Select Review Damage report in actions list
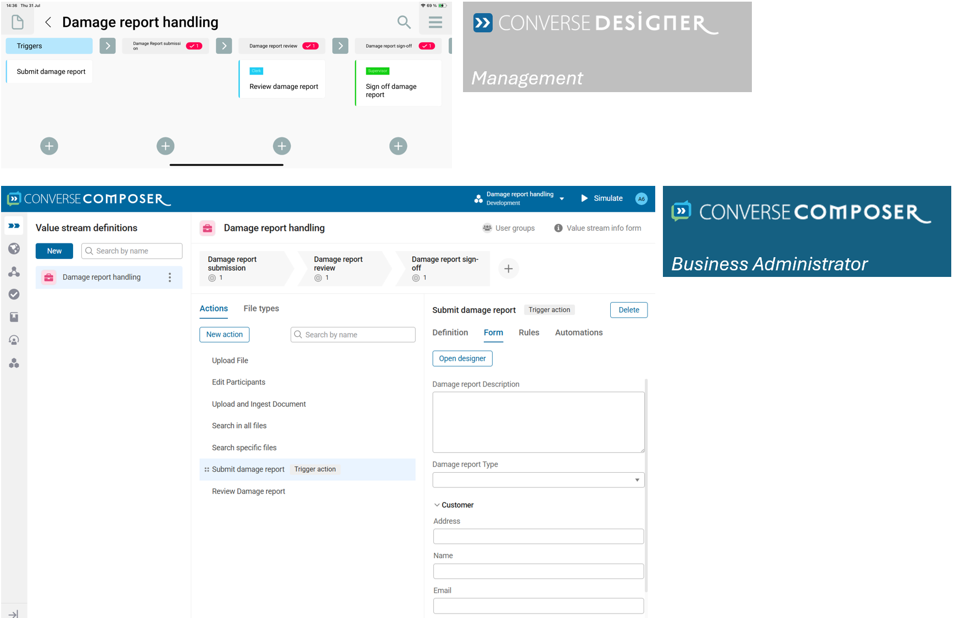The height and width of the screenshot is (618, 954). tap(249, 491)
